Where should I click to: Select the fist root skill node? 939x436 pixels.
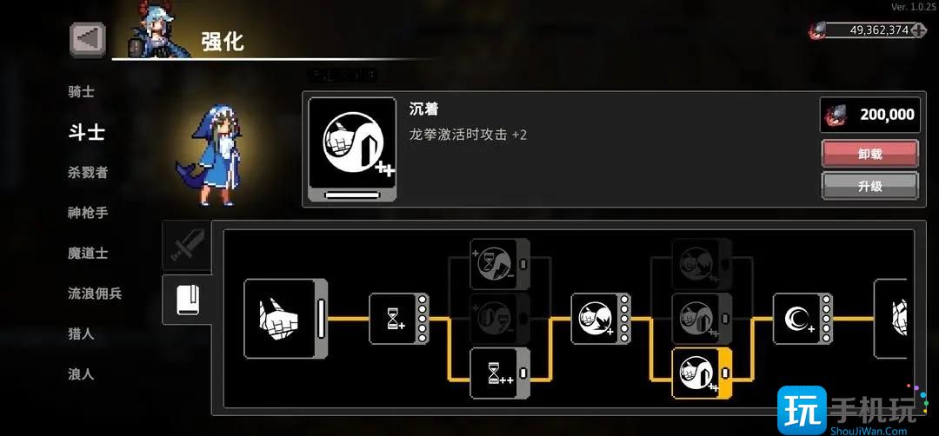[x=286, y=318]
